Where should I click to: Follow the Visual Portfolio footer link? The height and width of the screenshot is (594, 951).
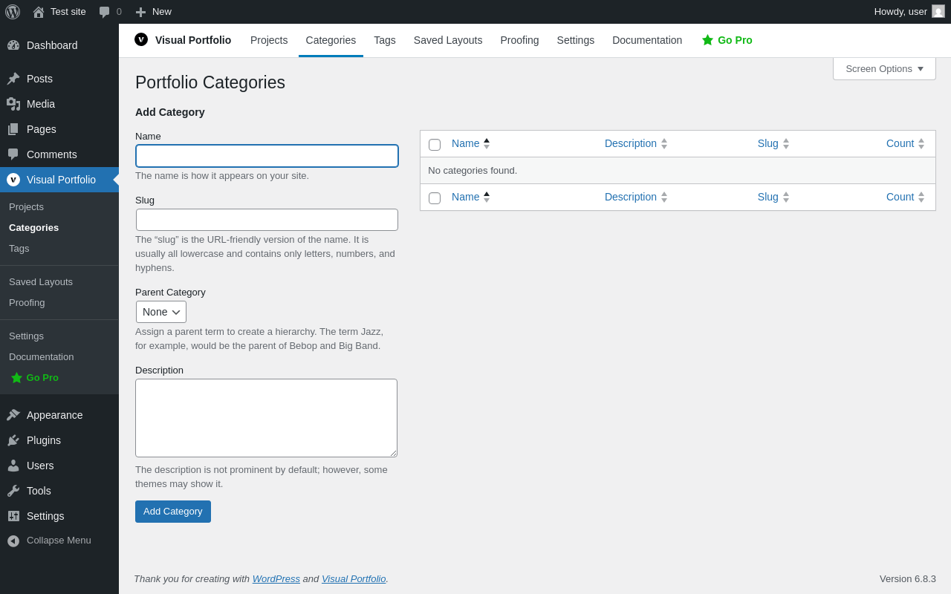(354, 578)
